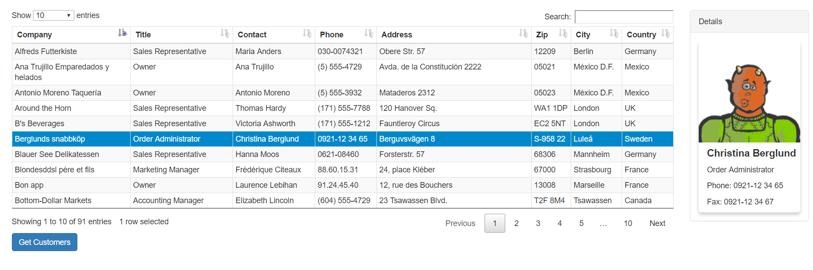Image resolution: width=813 pixels, height=270 pixels.
Task: Click the Title column sort icon
Action: pos(225,33)
